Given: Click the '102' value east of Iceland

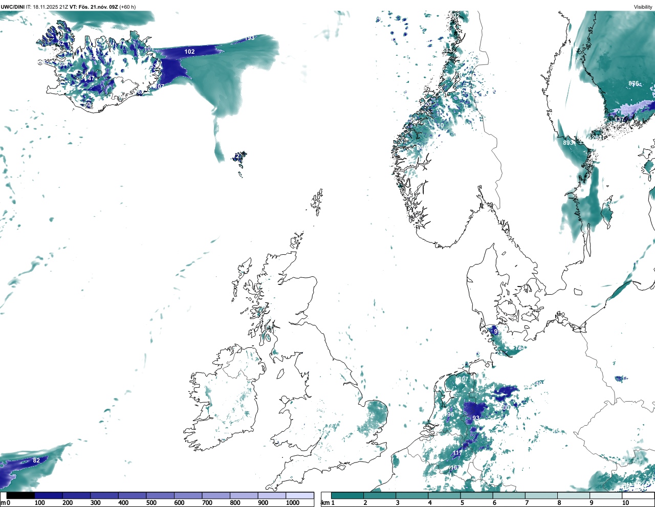Looking at the screenshot, I should coord(189,52).
